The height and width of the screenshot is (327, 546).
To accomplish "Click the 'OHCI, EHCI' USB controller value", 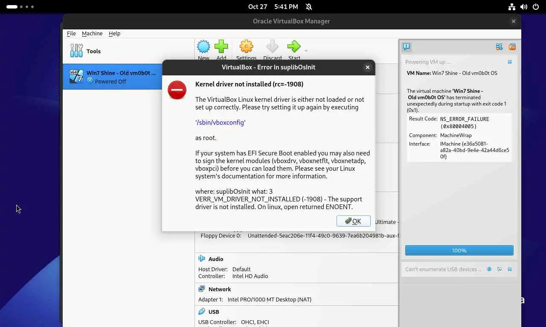I will point(255,322).
